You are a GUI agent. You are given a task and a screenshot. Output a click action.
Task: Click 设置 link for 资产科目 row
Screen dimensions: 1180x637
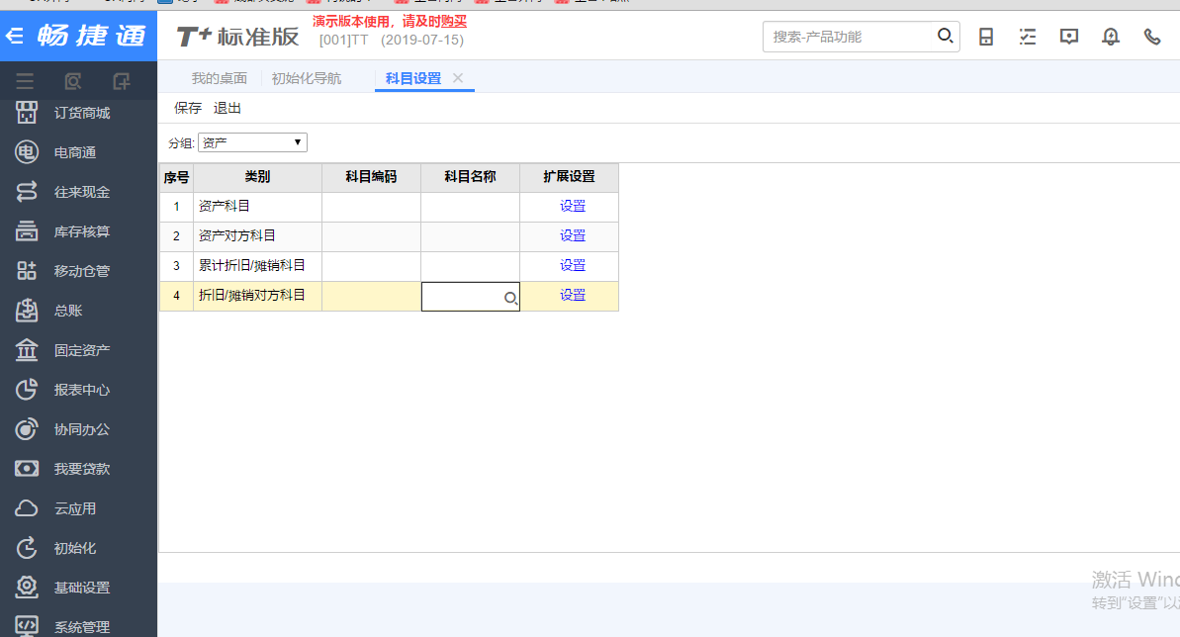click(x=572, y=207)
